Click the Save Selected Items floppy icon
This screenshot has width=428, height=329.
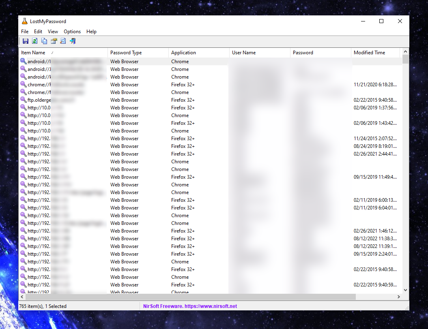(26, 41)
